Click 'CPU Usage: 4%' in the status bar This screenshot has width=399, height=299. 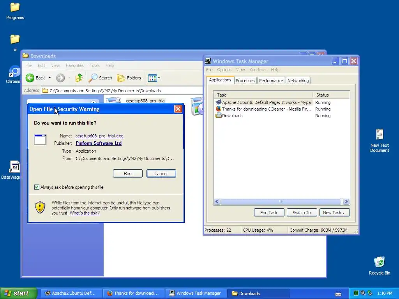tap(258, 230)
